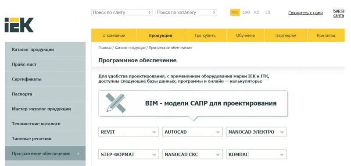The image size is (351, 166).
Task: Open the Партнерам menu
Action: coord(286,35)
